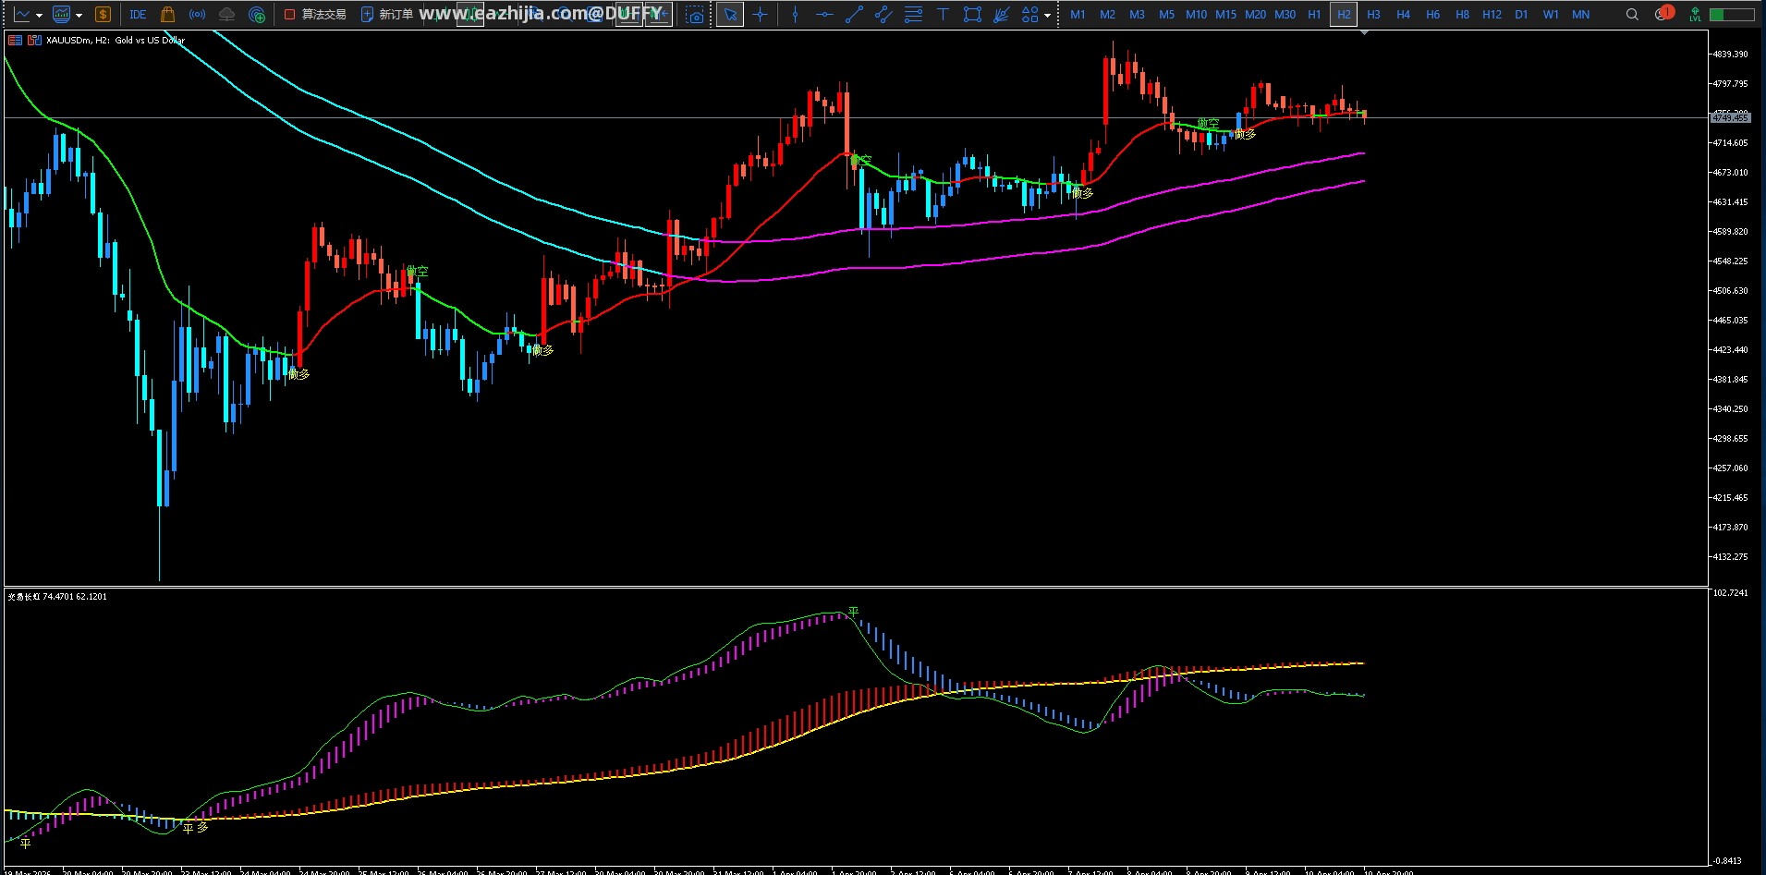Expand the chart type dropdown arrow
Screen dimensions: 1766x875
[x=39, y=16]
